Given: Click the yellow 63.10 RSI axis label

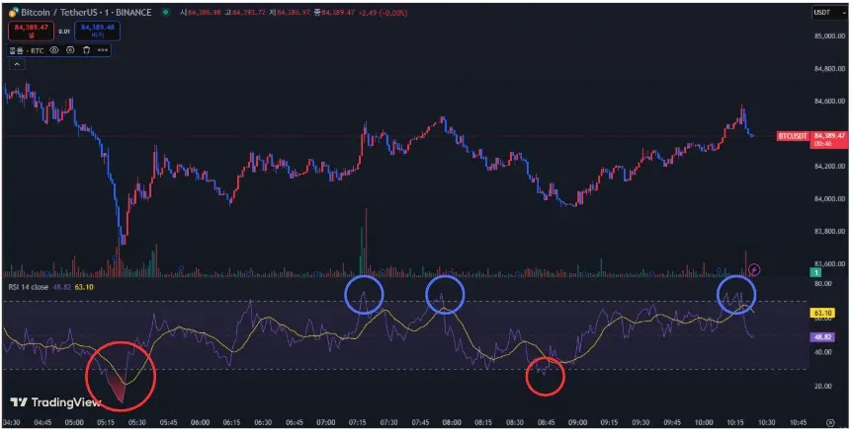Looking at the screenshot, I should (x=822, y=313).
